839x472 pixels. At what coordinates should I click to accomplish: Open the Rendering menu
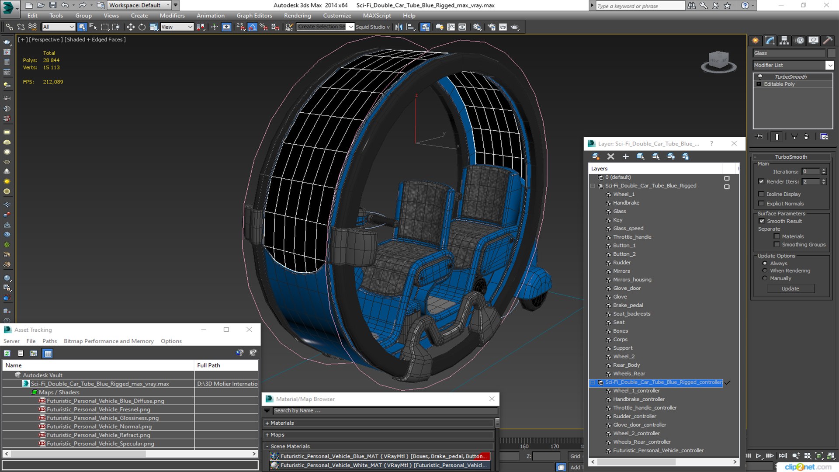point(297,16)
